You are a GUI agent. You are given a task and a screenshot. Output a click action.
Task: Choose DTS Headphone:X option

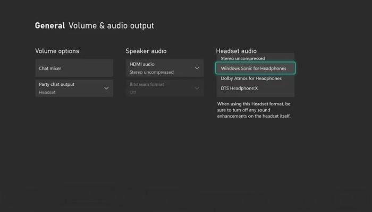[x=255, y=89]
